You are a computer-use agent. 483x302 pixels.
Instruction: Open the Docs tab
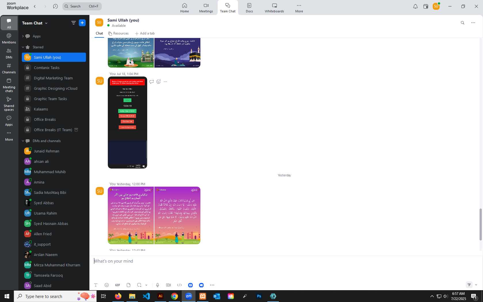(249, 8)
